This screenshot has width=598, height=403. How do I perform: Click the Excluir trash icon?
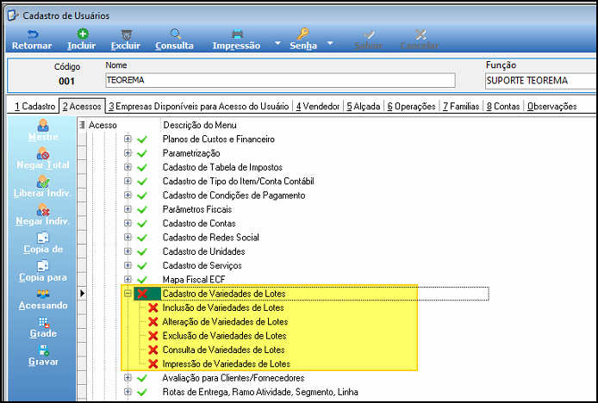(127, 34)
